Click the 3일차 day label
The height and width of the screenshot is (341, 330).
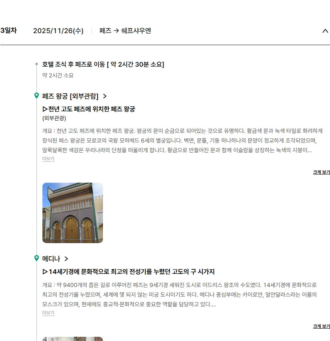click(x=8, y=30)
